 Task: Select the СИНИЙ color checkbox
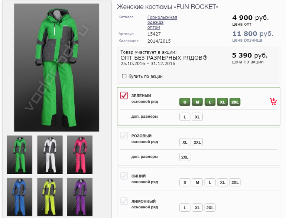coord(124,176)
